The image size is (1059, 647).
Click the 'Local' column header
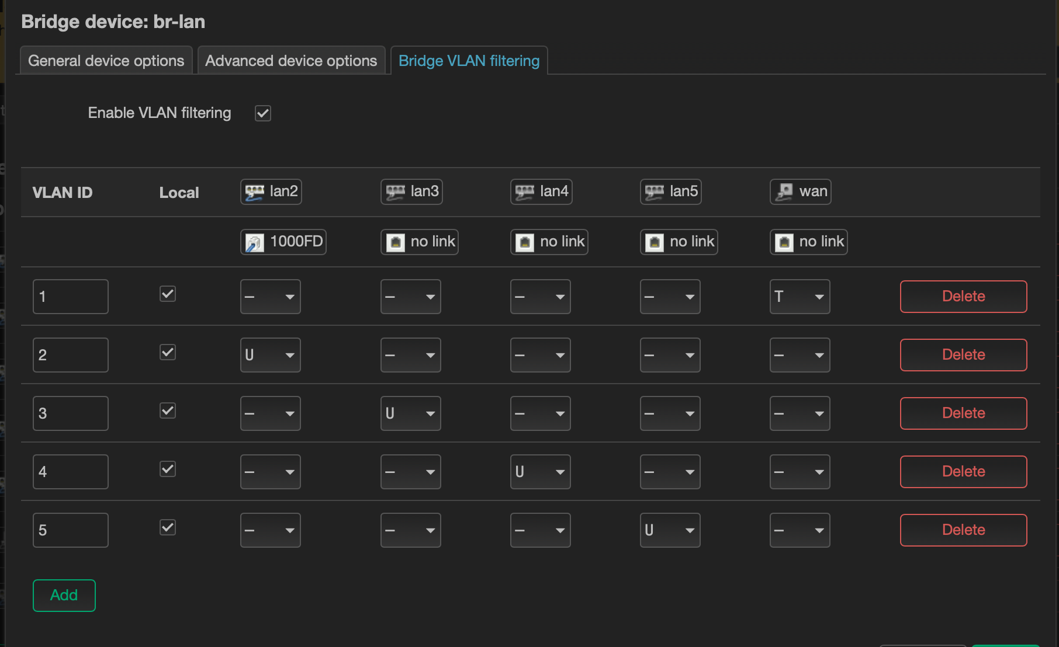click(179, 193)
